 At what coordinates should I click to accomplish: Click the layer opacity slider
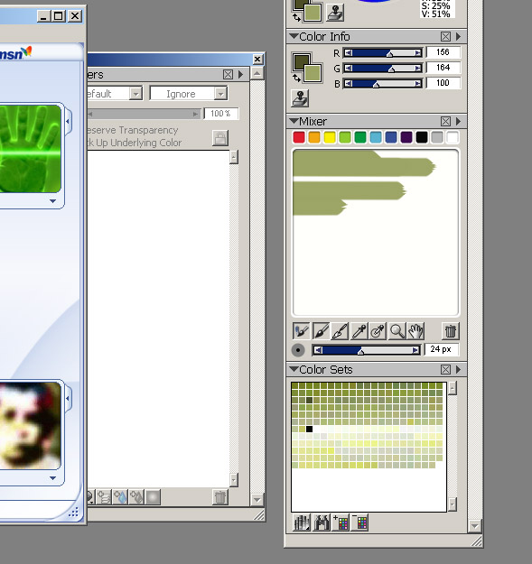(144, 114)
